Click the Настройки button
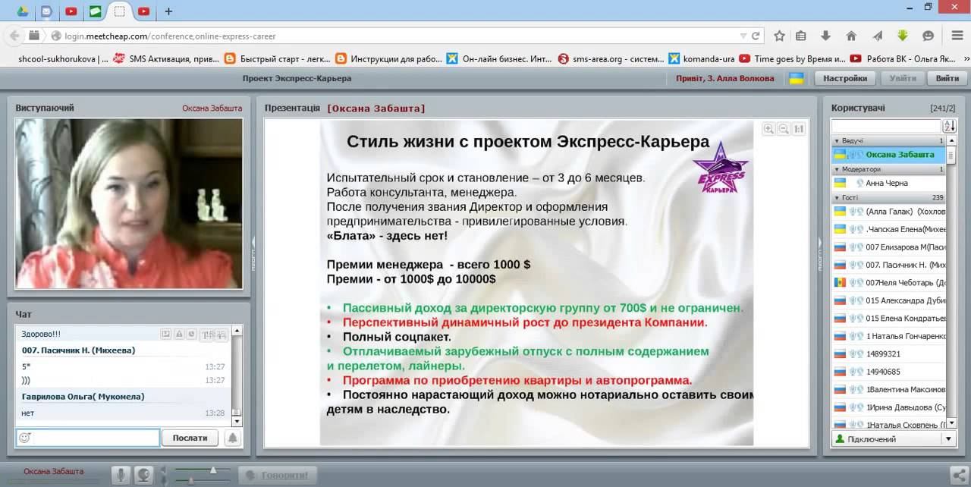971x487 pixels. click(845, 78)
